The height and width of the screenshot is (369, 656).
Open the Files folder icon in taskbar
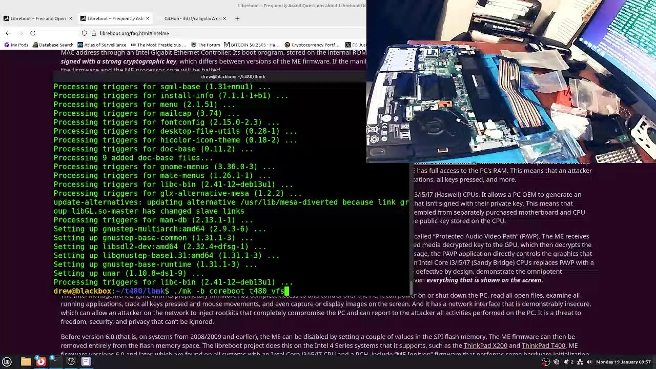(26, 362)
